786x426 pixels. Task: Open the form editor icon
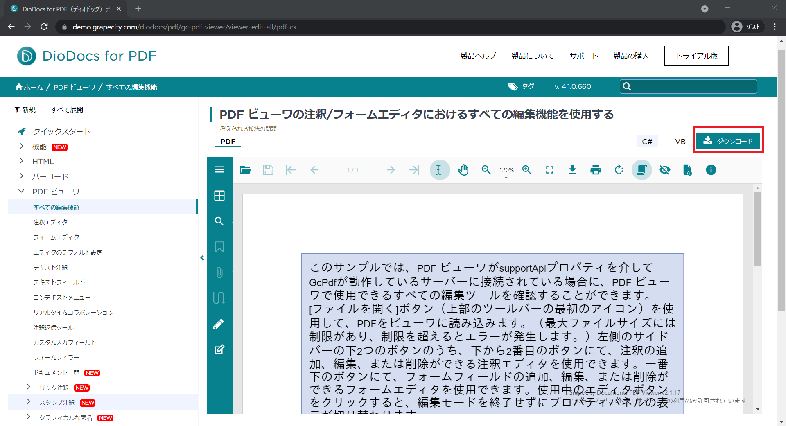point(219,349)
